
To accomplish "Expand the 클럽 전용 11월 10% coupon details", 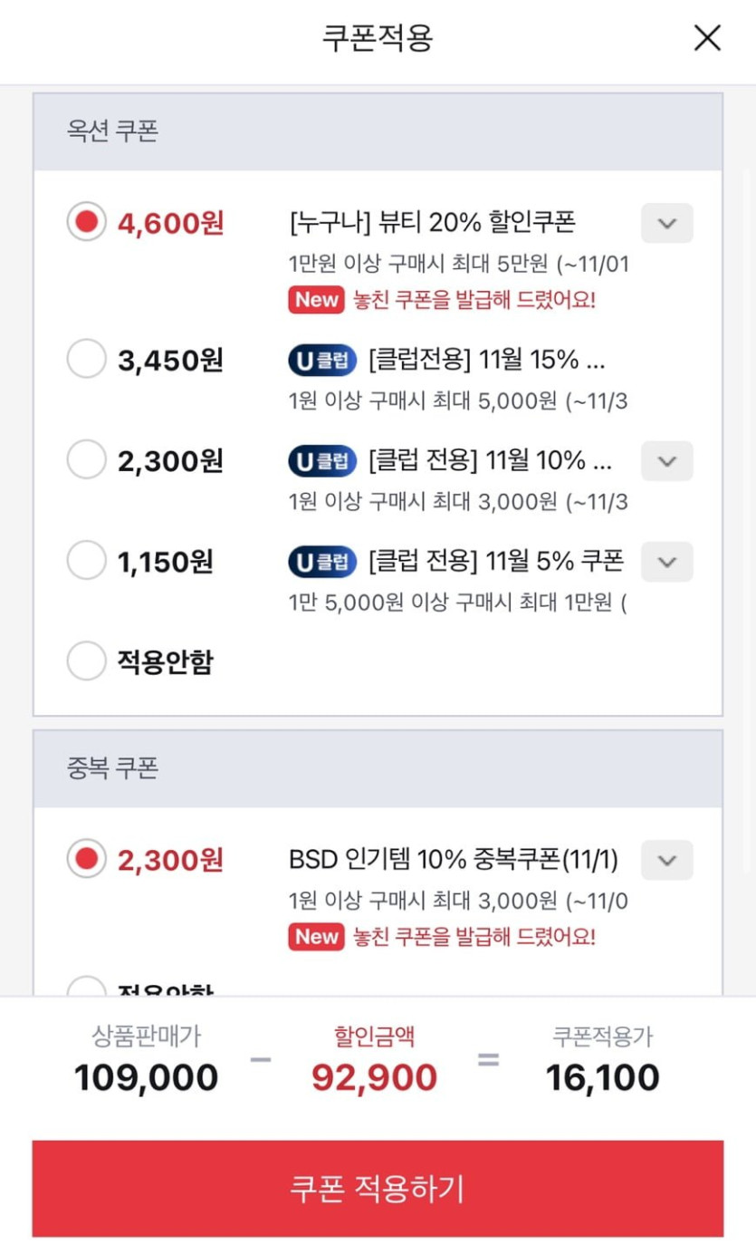I will click(666, 461).
